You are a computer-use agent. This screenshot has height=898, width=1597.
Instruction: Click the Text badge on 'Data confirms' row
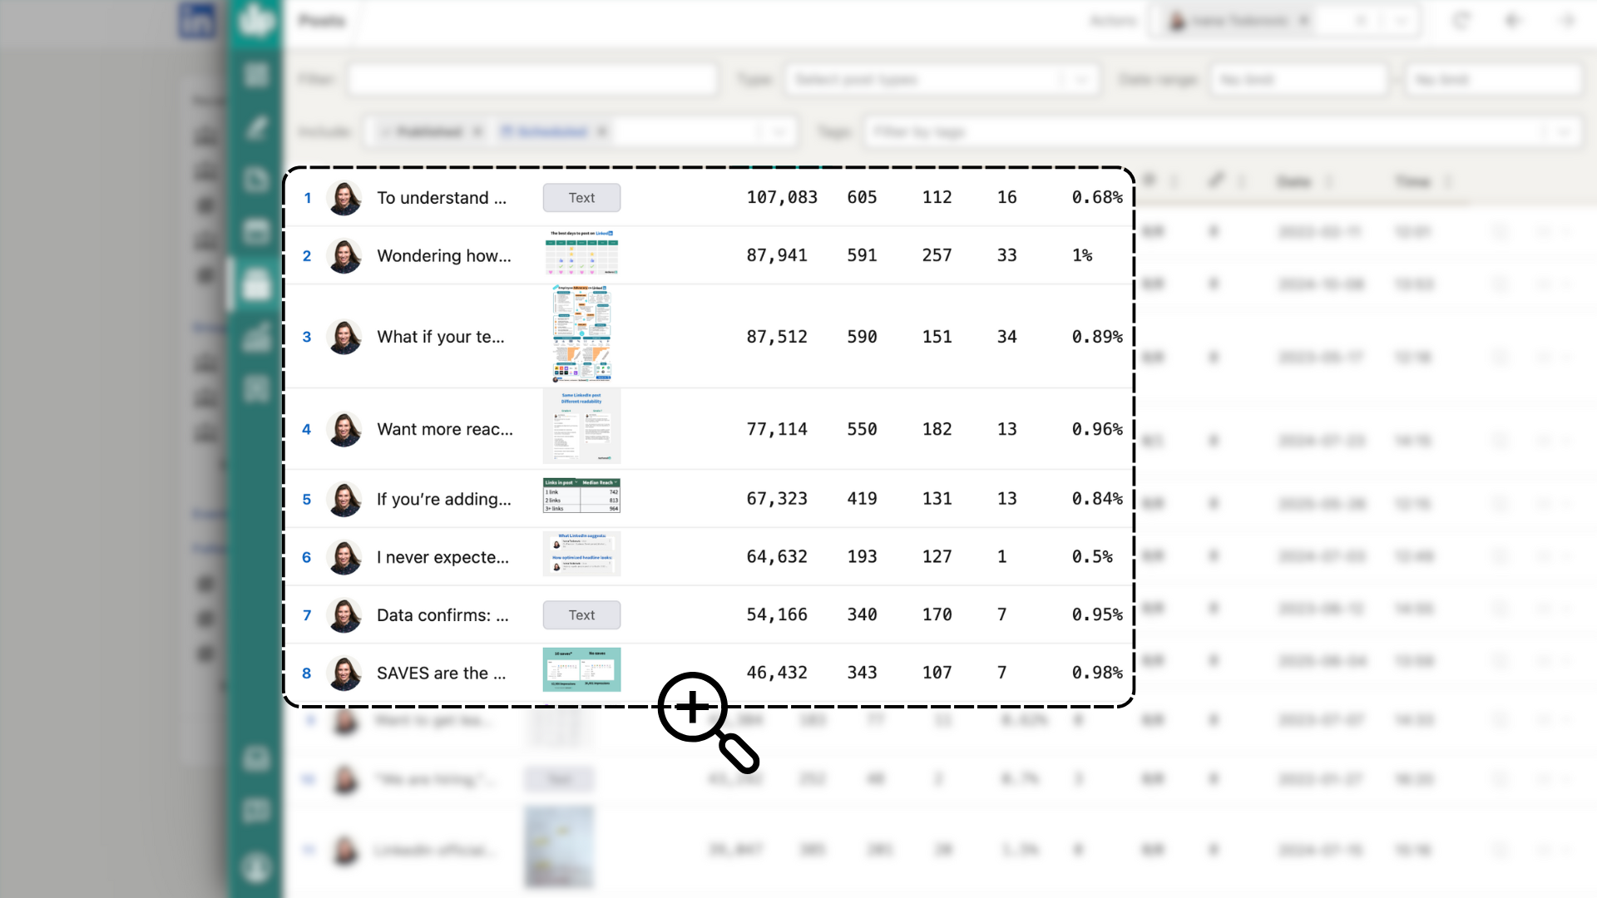pos(581,615)
